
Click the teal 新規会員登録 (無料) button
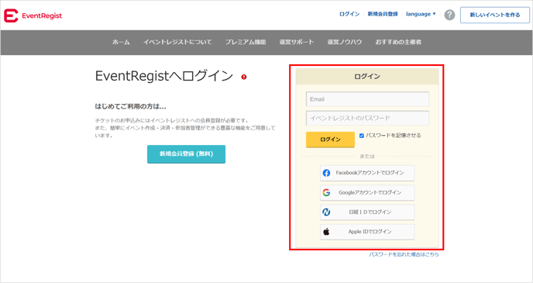pos(186,154)
